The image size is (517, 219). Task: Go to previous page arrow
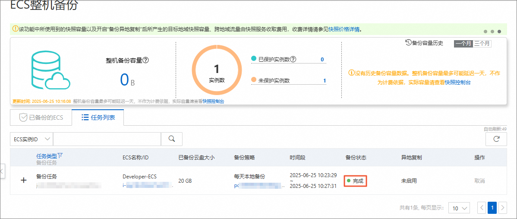(482, 208)
